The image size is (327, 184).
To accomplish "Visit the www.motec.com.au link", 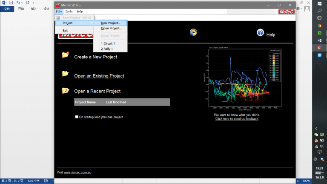I will tap(77, 172).
